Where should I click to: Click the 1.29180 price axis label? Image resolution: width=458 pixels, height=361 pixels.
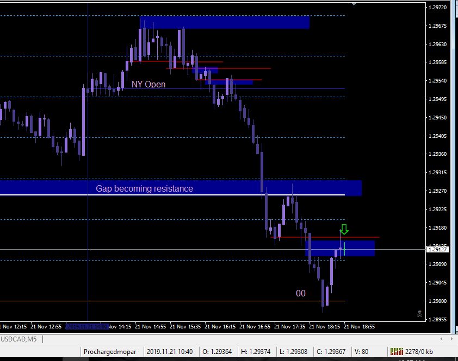coord(437,228)
